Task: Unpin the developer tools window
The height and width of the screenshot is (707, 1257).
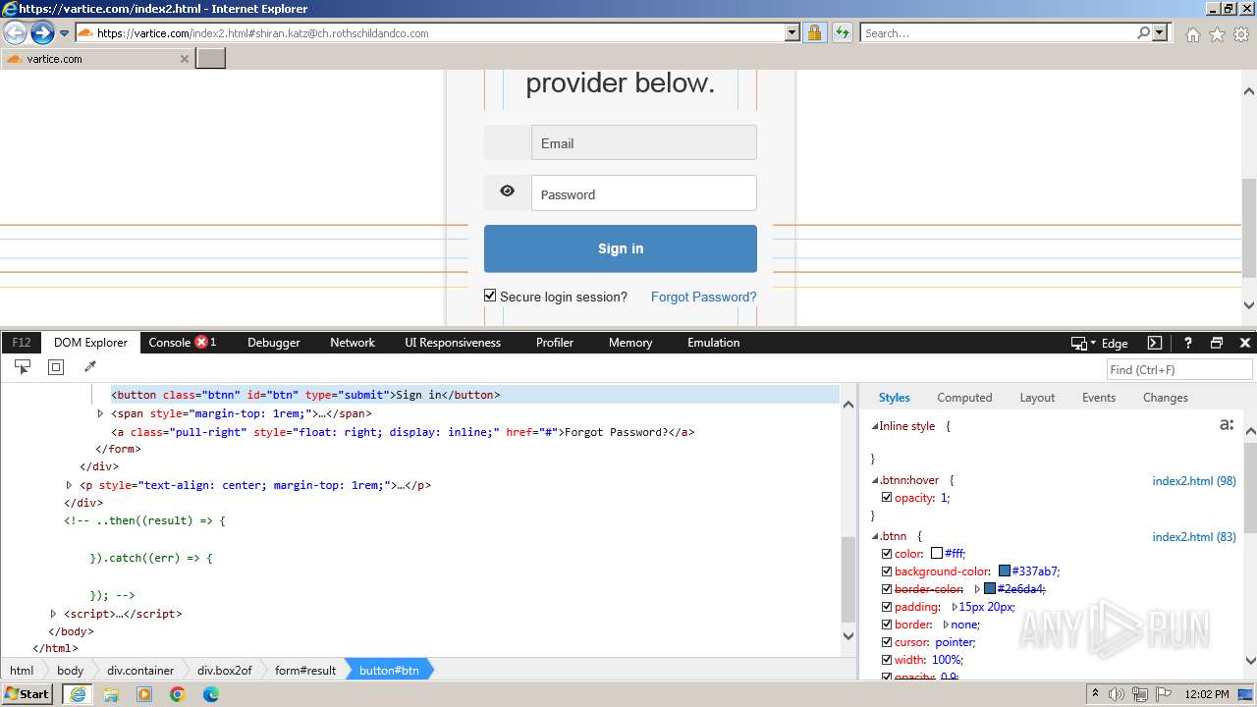Action: pyautogui.click(x=1217, y=343)
